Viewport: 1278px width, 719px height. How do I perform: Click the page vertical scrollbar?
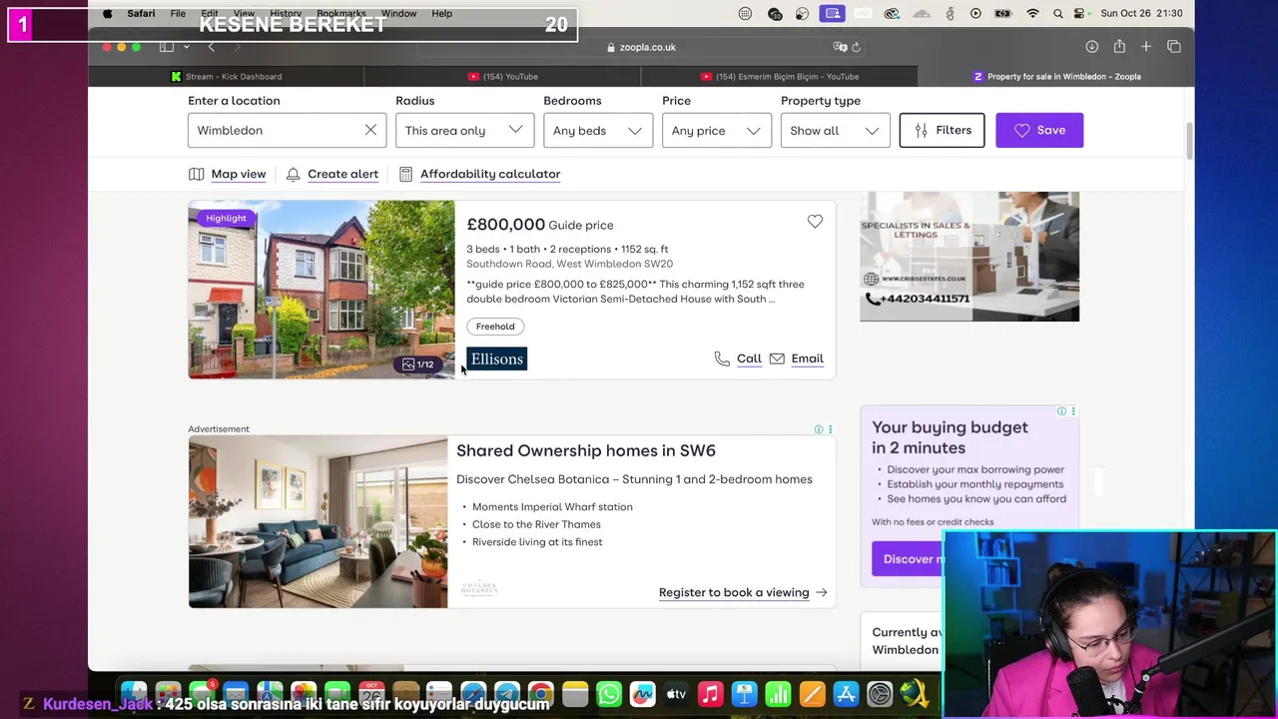pos(1188,140)
